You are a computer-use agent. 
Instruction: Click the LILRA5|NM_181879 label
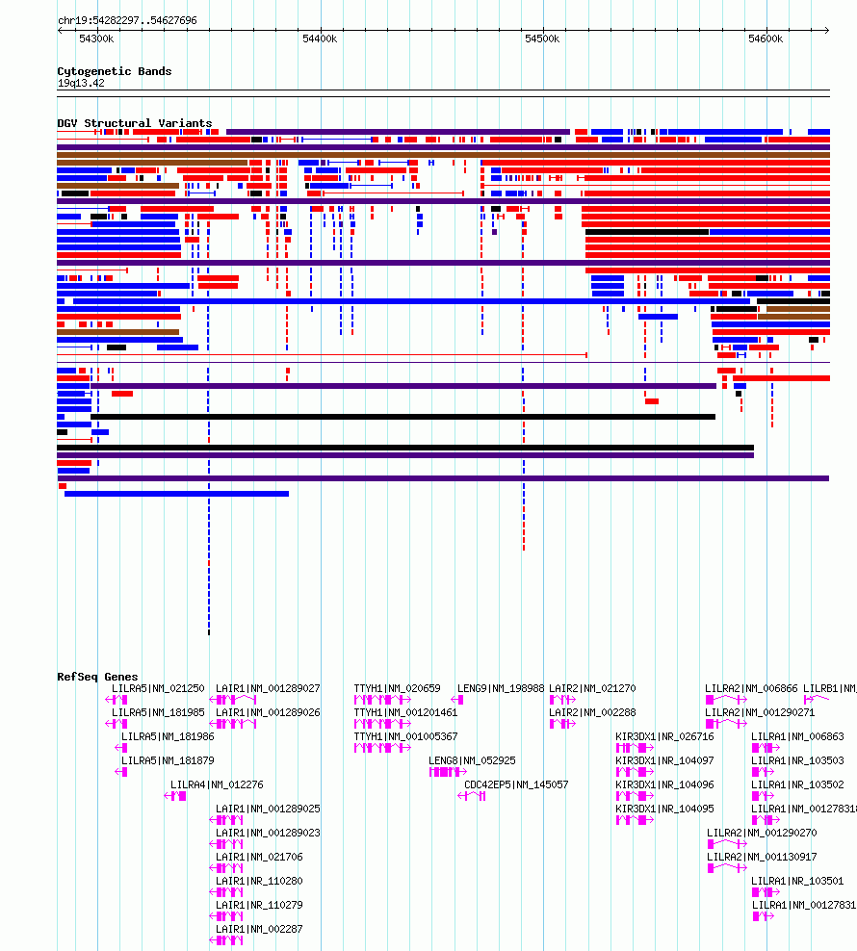click(x=168, y=760)
